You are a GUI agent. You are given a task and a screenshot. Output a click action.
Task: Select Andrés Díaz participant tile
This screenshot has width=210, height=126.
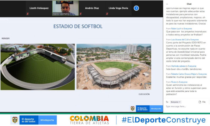92,8
